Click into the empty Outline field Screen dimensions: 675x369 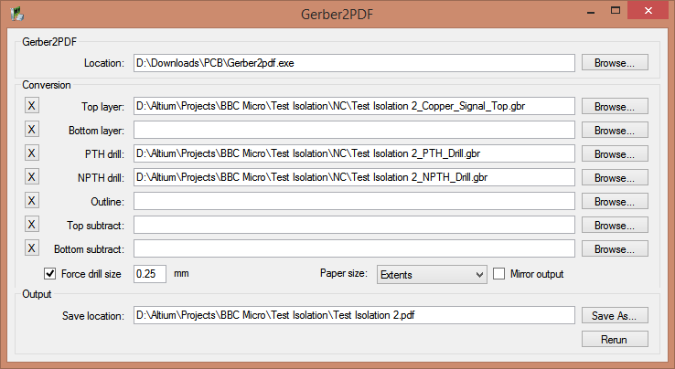click(x=354, y=201)
